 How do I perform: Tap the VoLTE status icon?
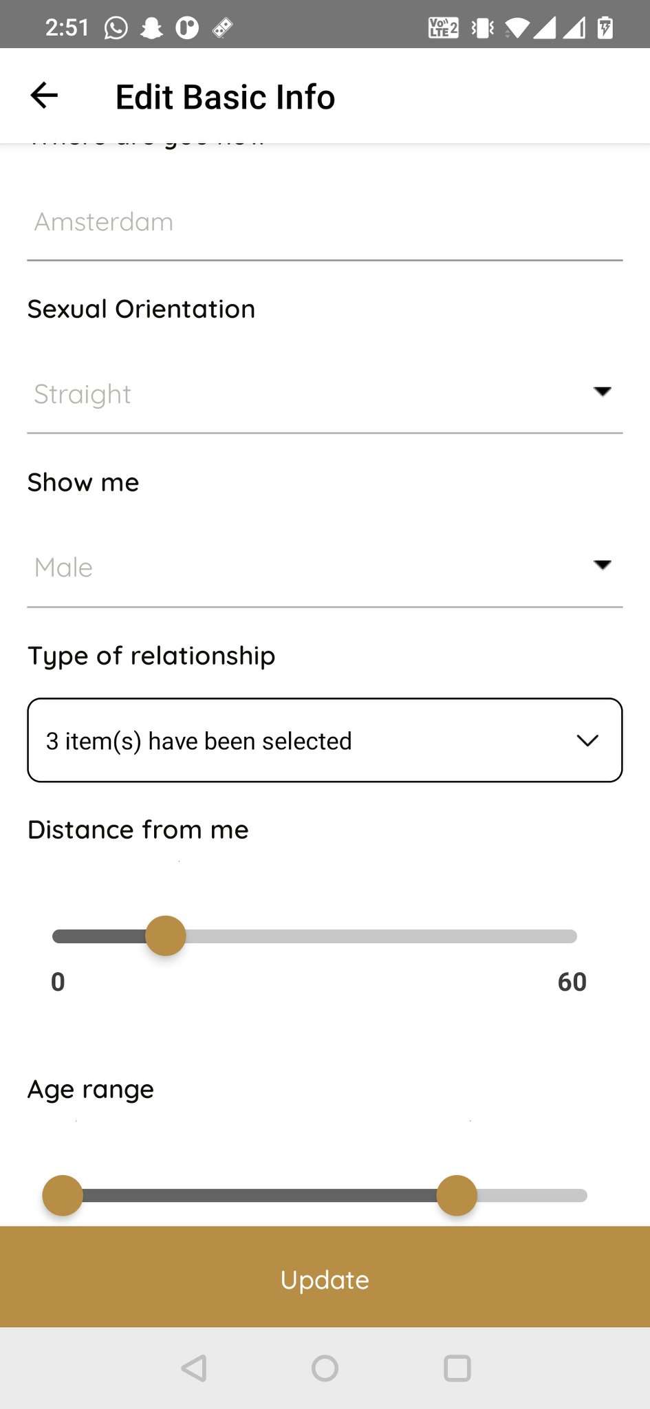[x=442, y=28]
